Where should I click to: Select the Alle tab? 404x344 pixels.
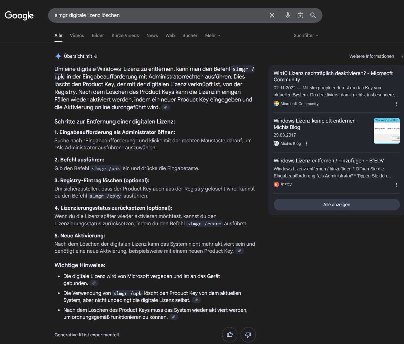click(58, 35)
